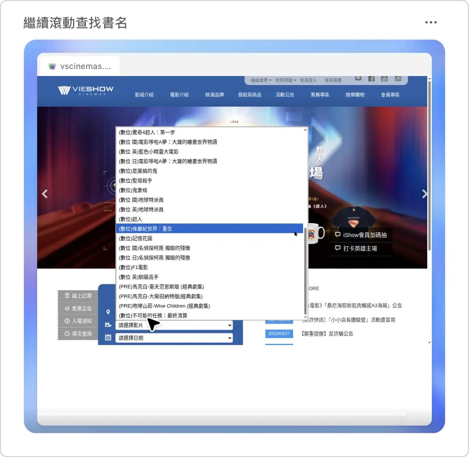The height and width of the screenshot is (457, 469).
Task: Go to next banner slide arrow
Action: coord(424,194)
